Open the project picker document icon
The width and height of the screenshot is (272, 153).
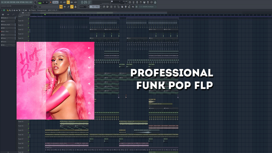click(x=122, y=7)
